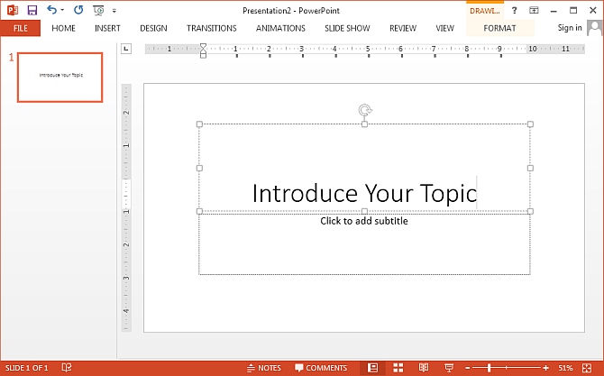Click the Repeat/Redo icon
This screenshot has height=376, width=604.
[x=78, y=10]
